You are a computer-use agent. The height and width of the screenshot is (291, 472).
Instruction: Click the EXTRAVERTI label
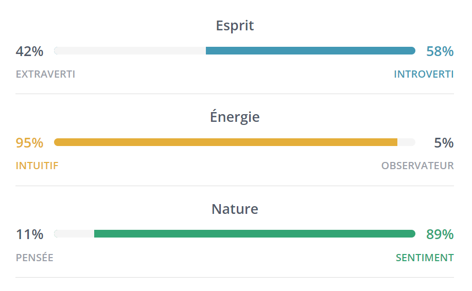tap(45, 74)
